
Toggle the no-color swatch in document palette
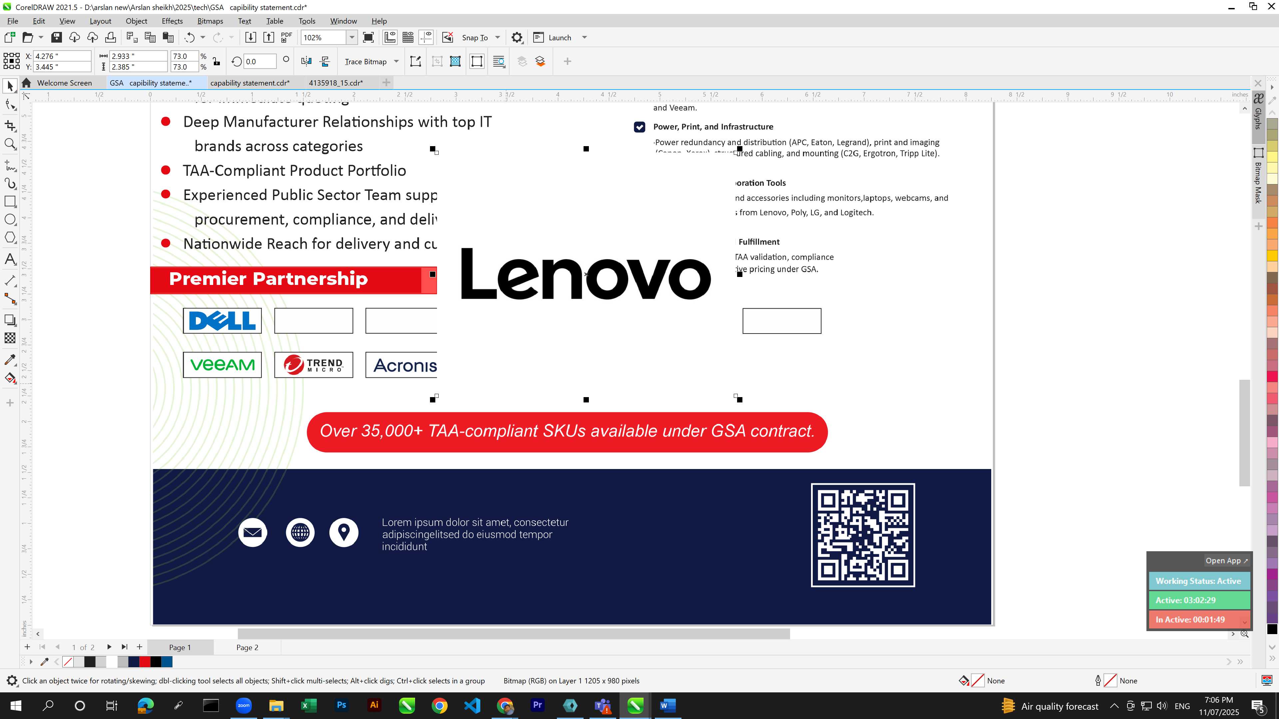pos(68,661)
